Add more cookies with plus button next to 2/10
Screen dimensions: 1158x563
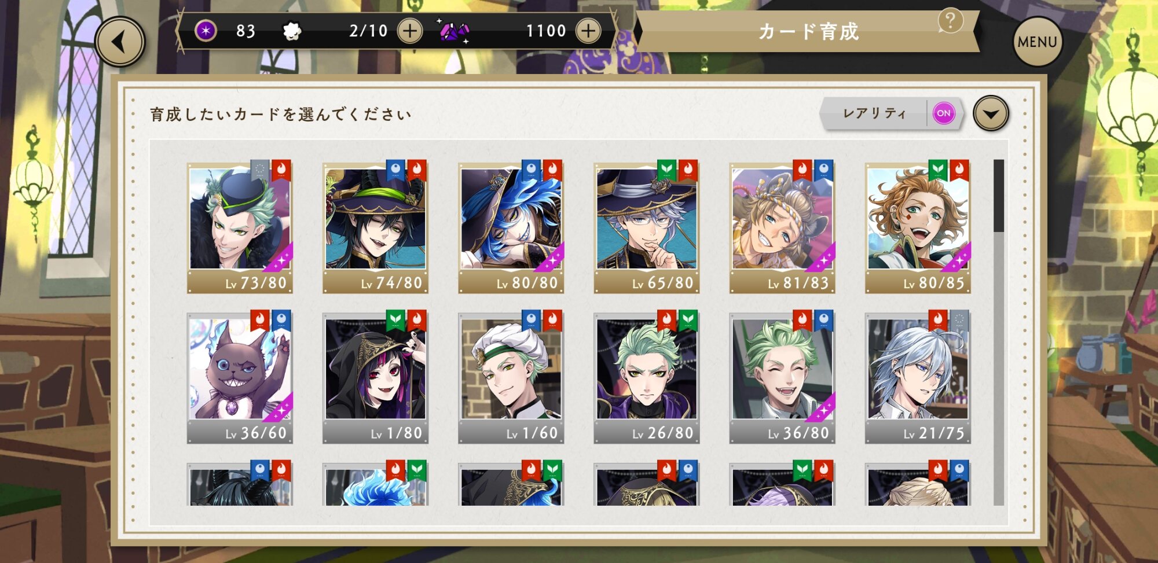[410, 31]
